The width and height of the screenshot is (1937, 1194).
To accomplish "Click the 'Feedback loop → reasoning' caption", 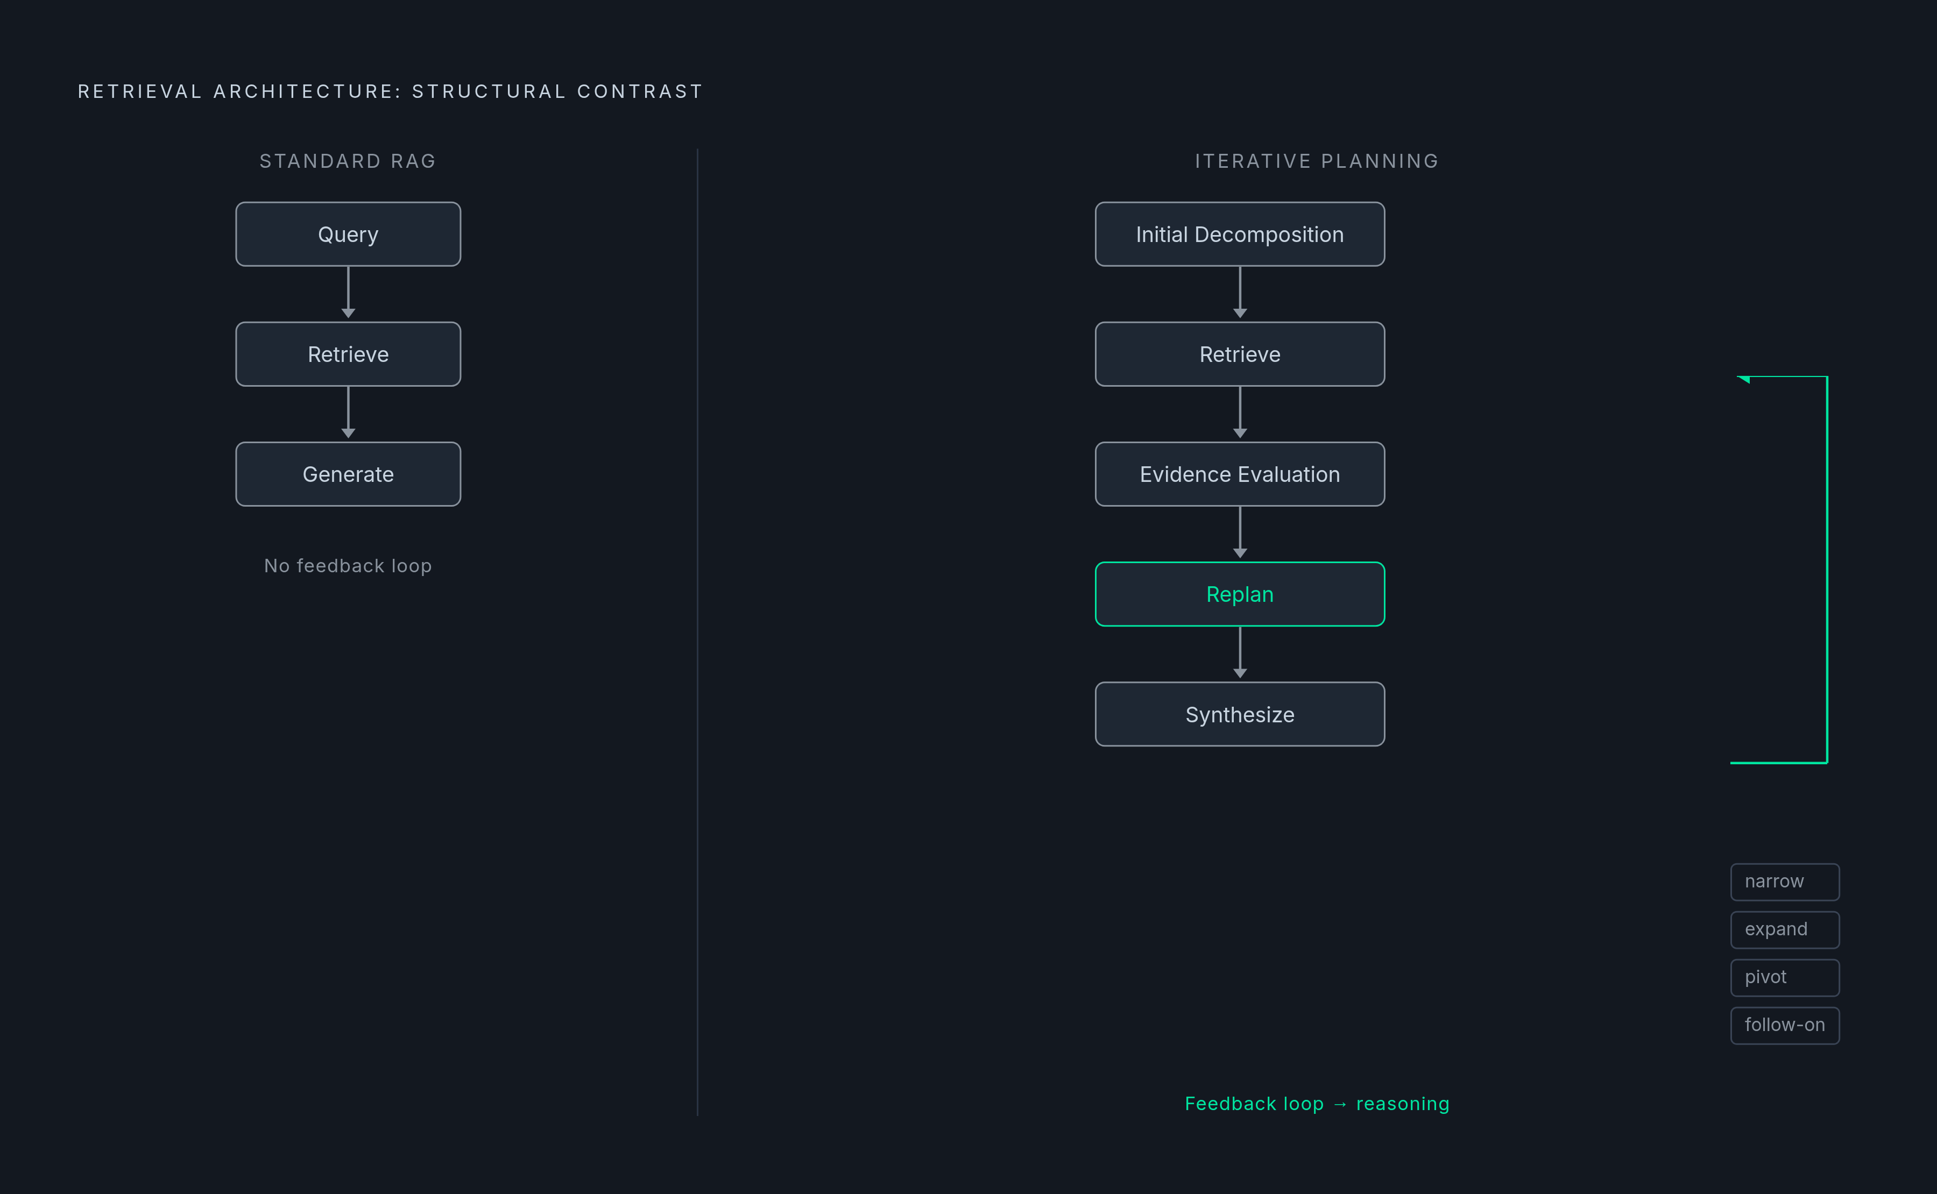I will click(x=1317, y=1103).
